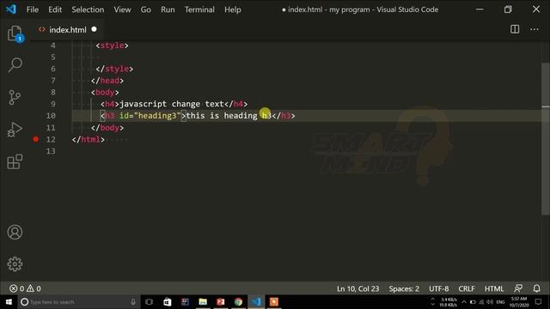
Task: Click line number 10 in gutter
Action: tap(51, 116)
